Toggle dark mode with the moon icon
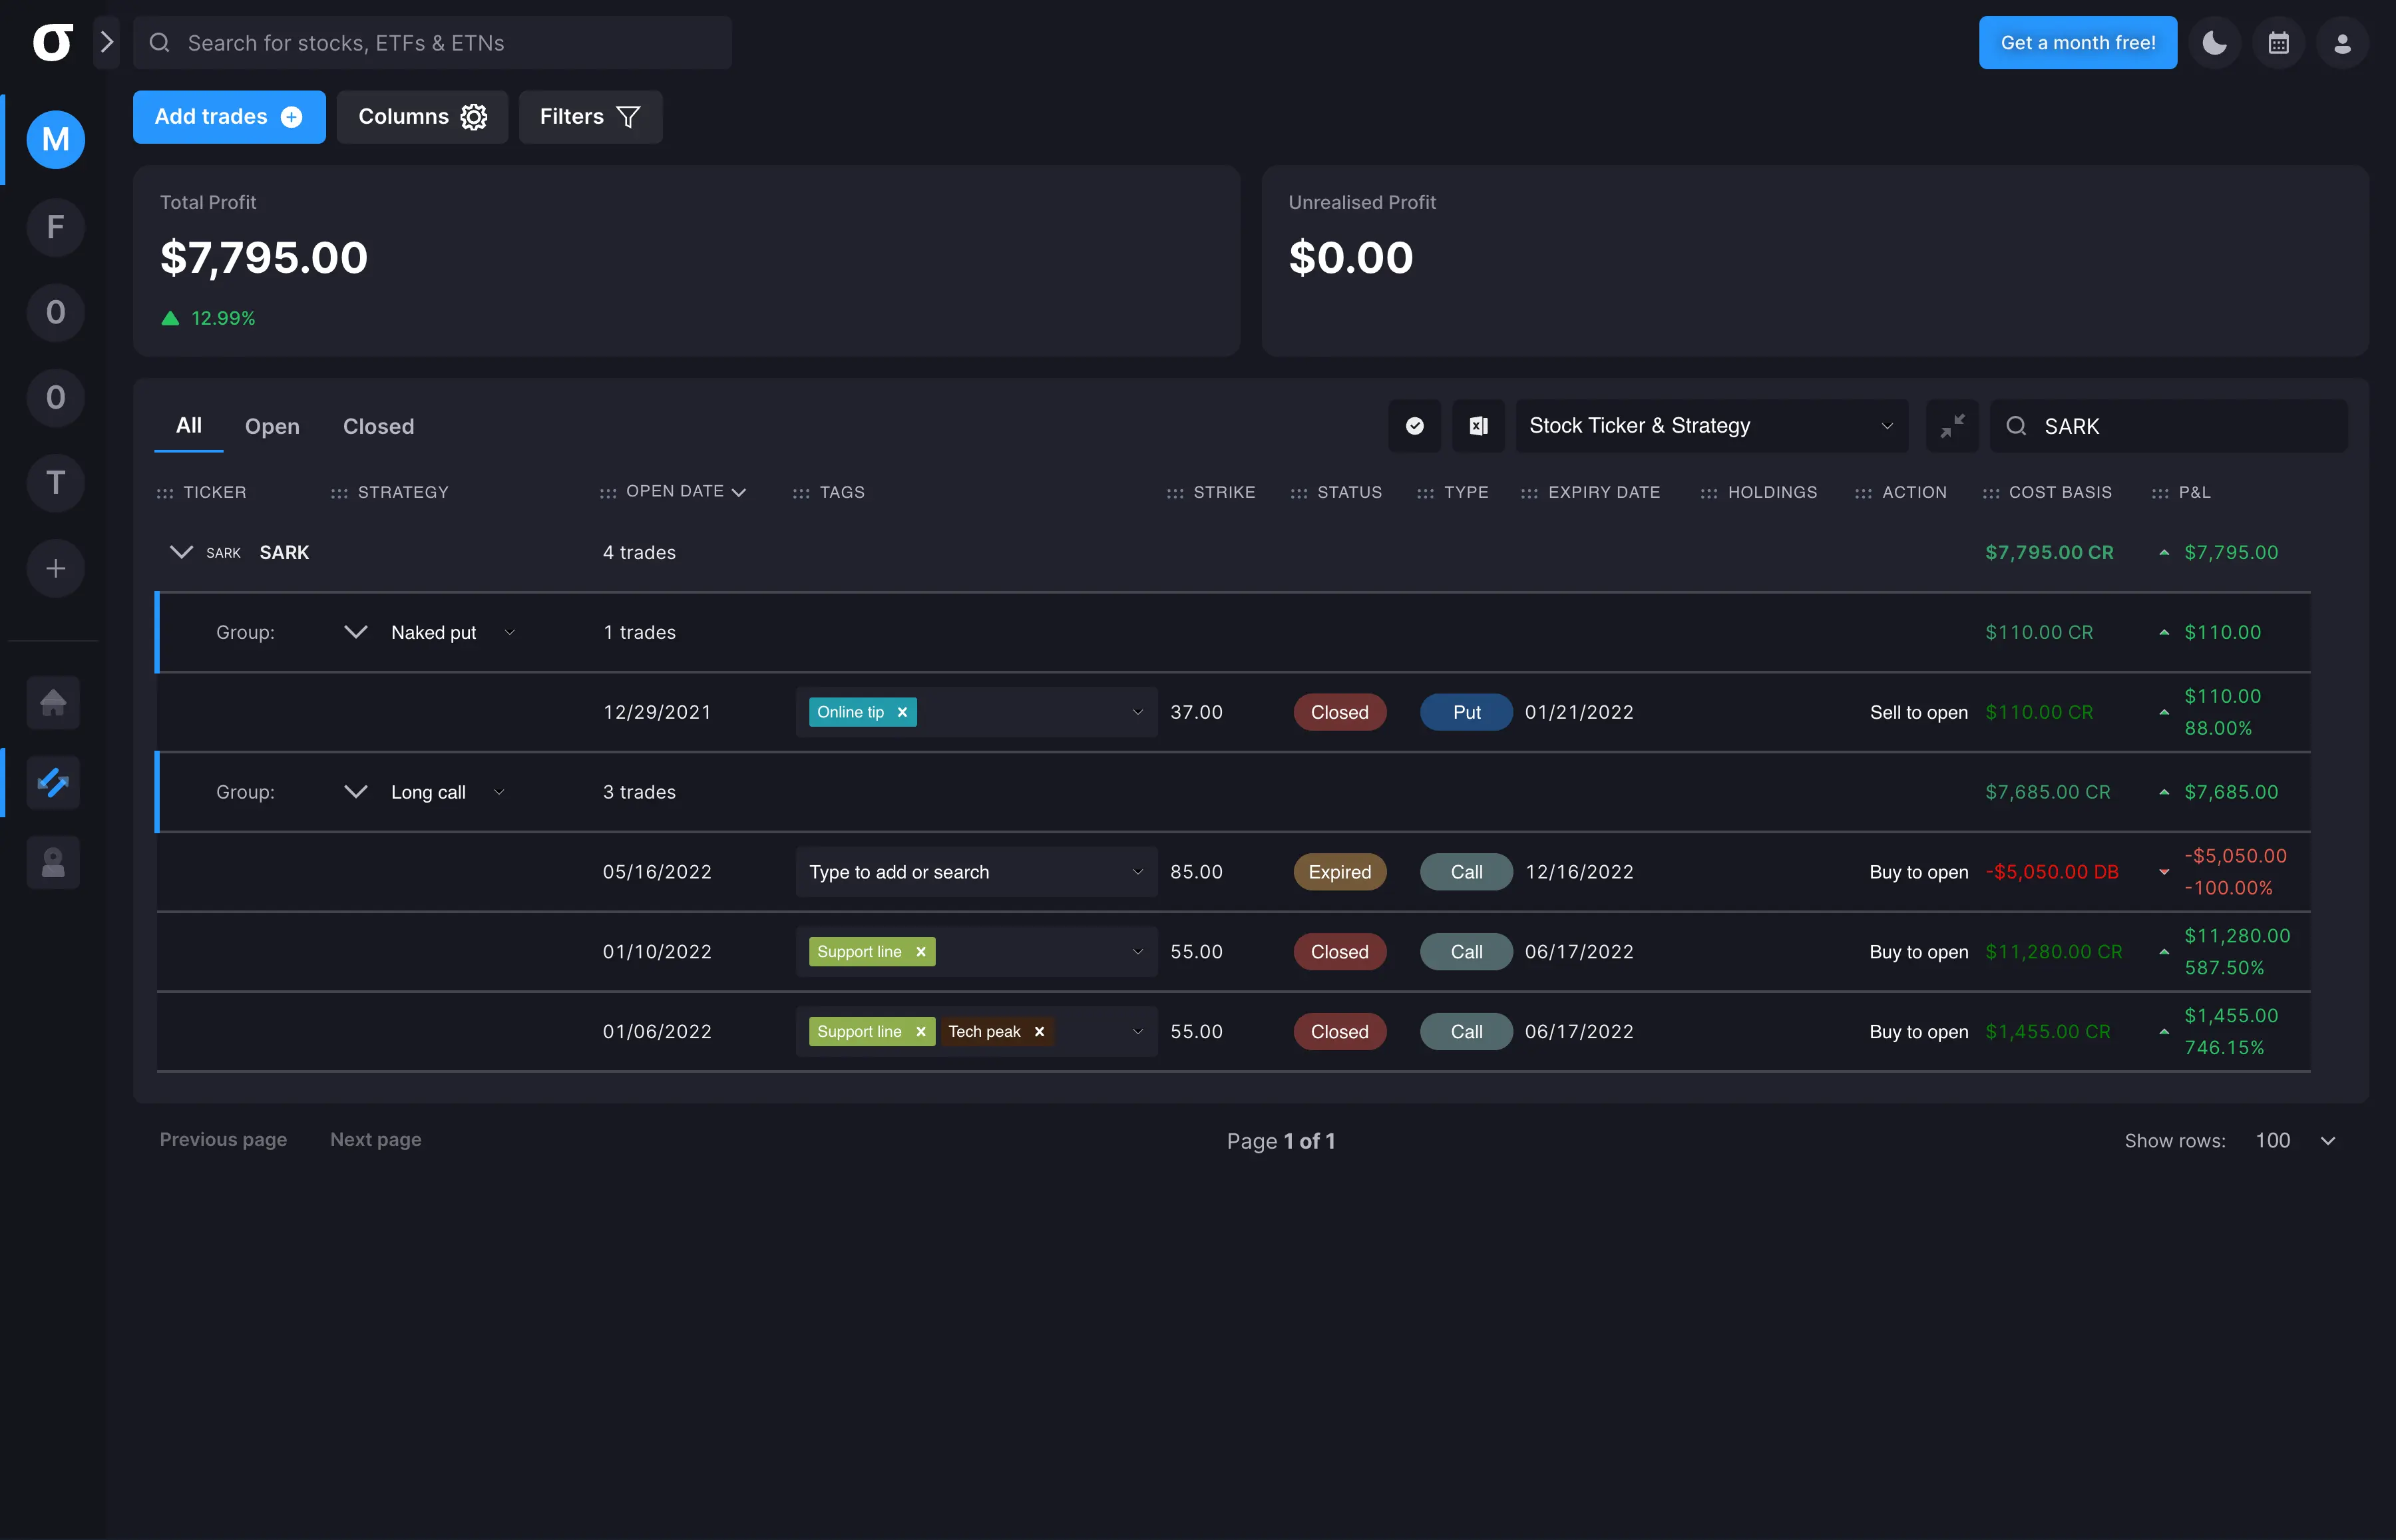 click(2214, 42)
